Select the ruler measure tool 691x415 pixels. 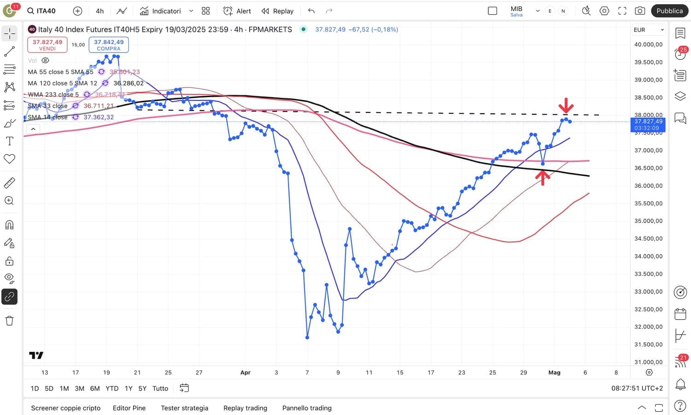(10, 183)
